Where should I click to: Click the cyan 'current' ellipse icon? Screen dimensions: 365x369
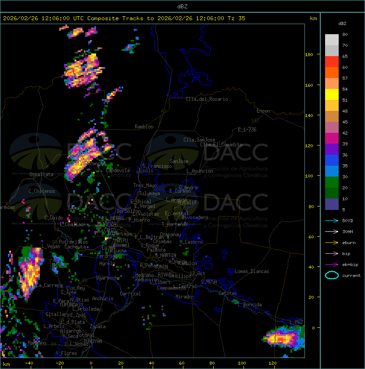[x=332, y=275]
